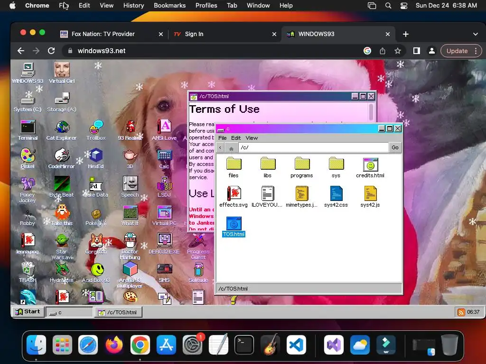Open the HexEd desktop icon

pyautogui.click(x=96, y=158)
